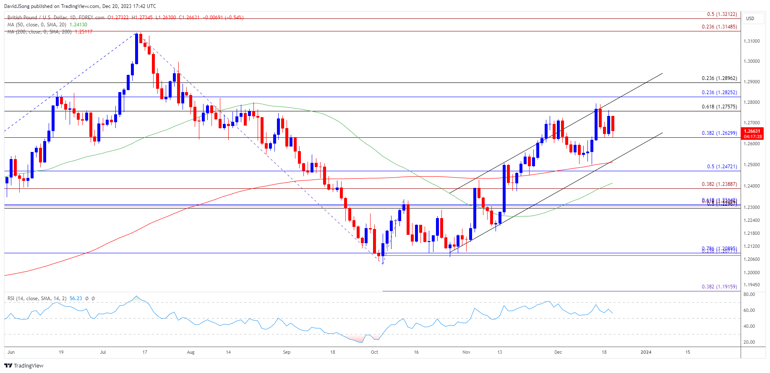Click the Aug label on time axis
Screen dimensions: 770x373
(191, 352)
